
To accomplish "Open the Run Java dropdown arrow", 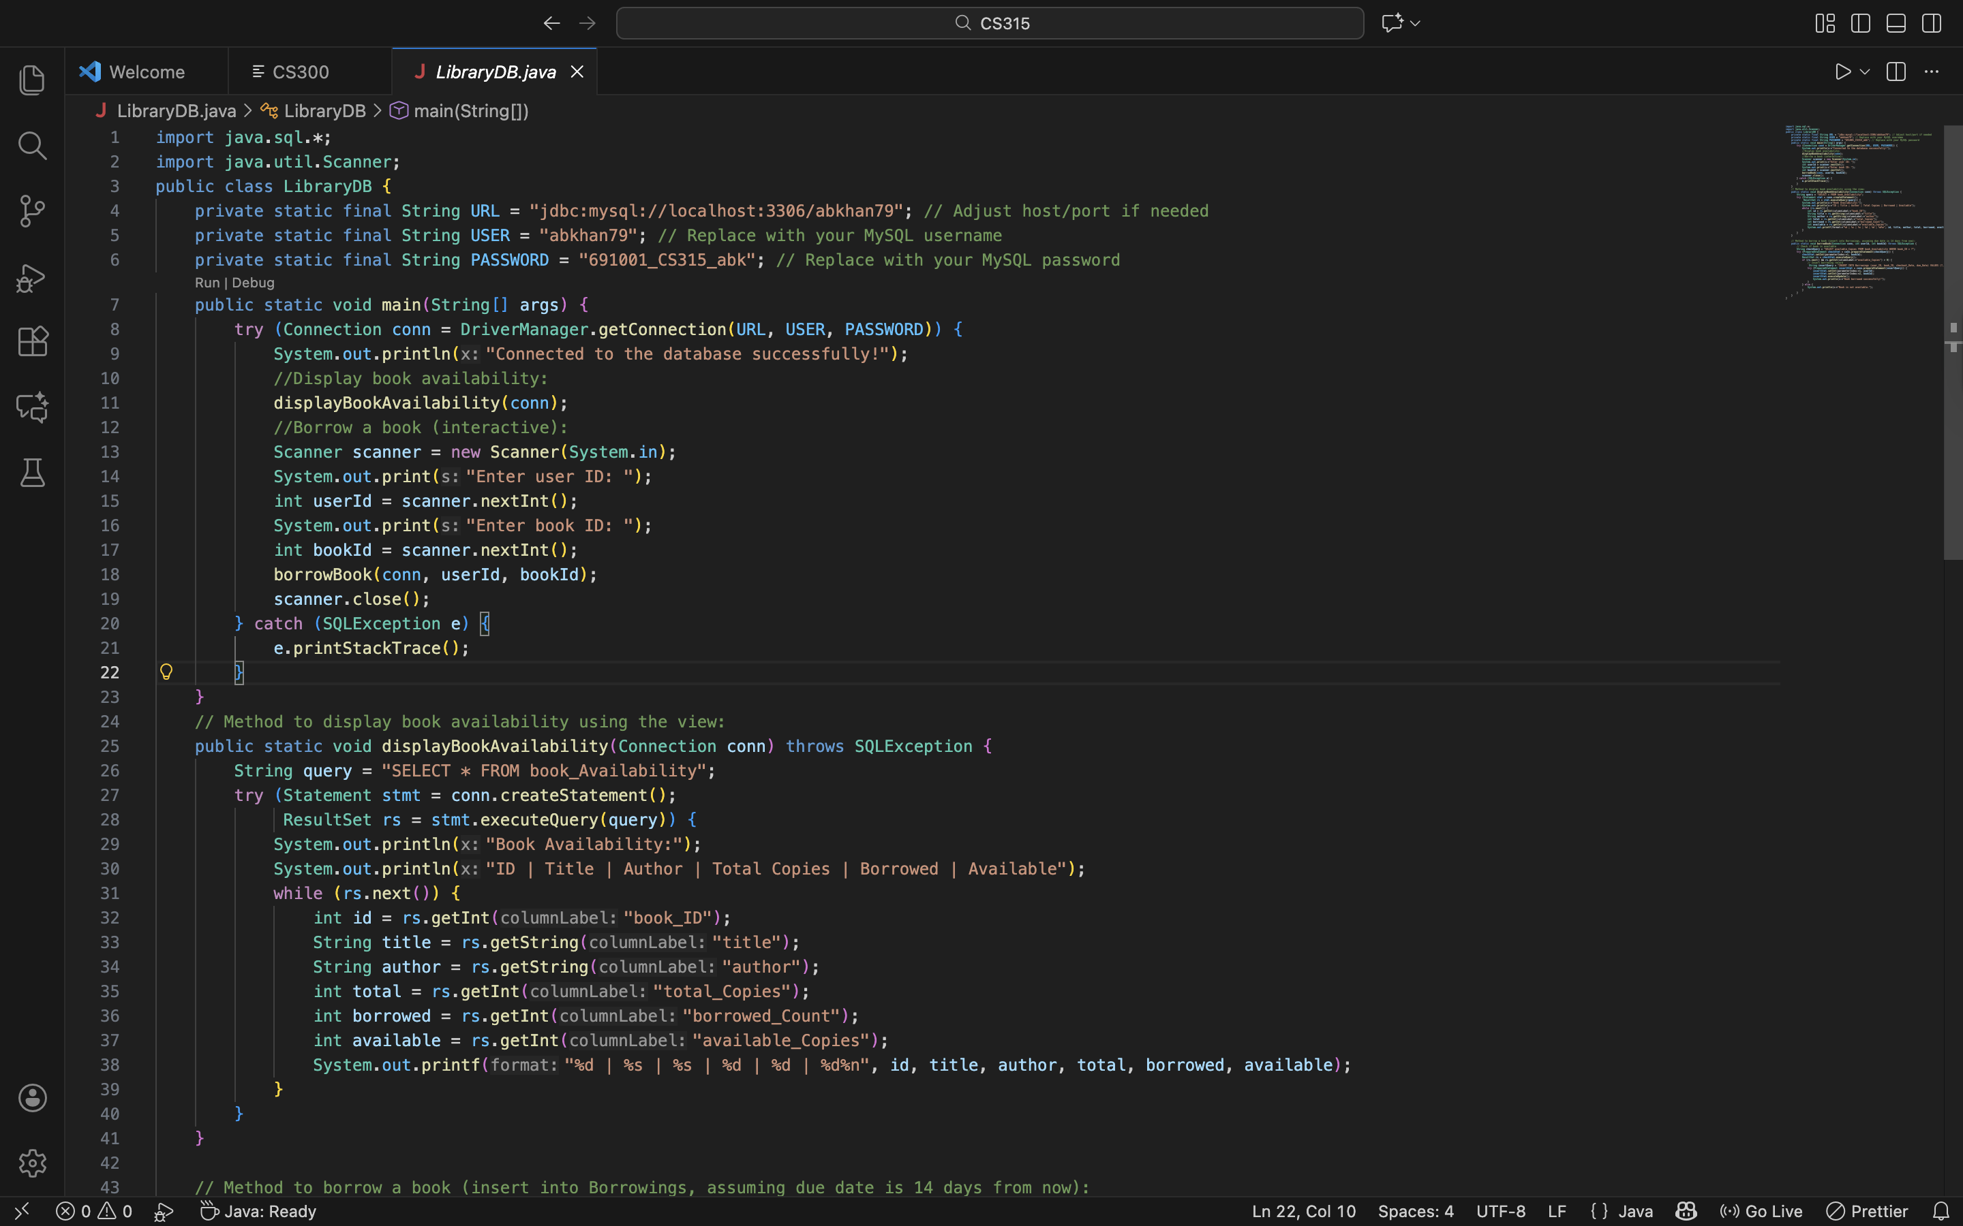I will 1863,72.
